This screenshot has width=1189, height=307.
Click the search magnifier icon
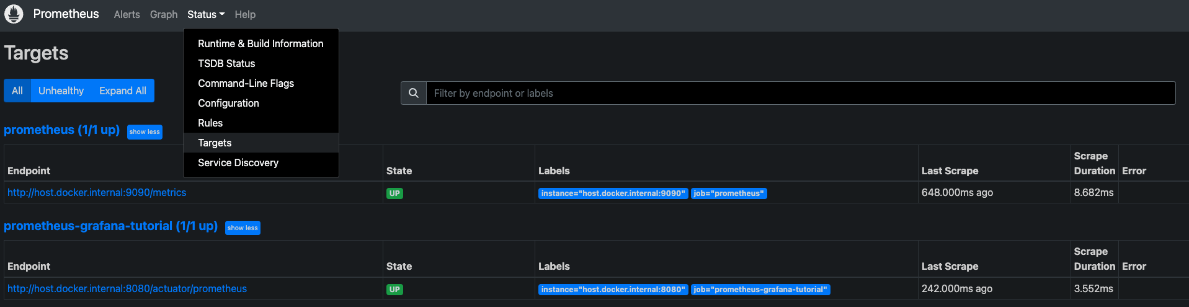(x=414, y=93)
